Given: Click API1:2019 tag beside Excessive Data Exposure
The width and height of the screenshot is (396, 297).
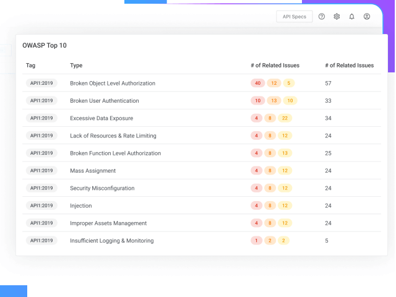Looking at the screenshot, I should point(41,118).
